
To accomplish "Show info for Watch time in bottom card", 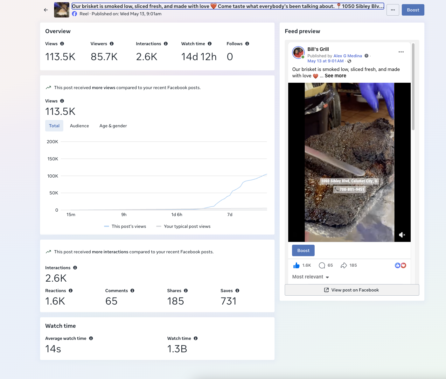I will tap(196, 338).
